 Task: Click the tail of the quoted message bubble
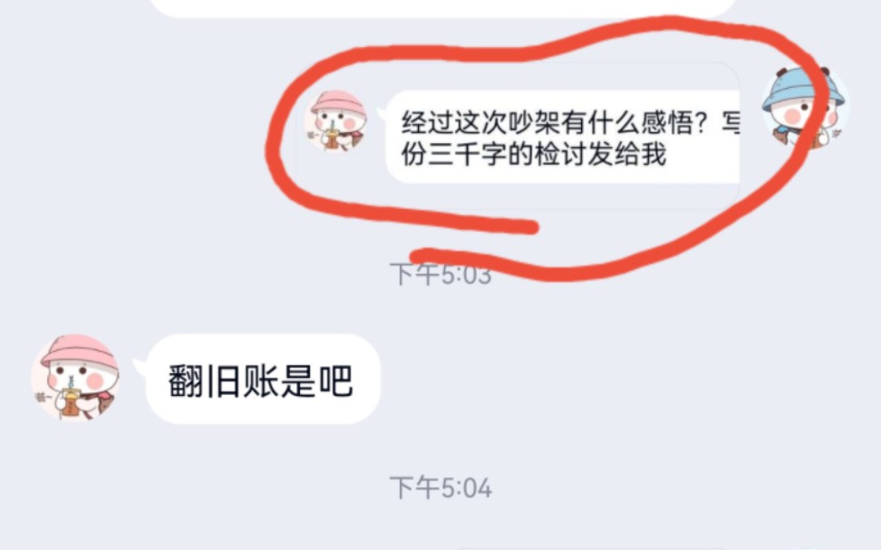tap(382, 113)
